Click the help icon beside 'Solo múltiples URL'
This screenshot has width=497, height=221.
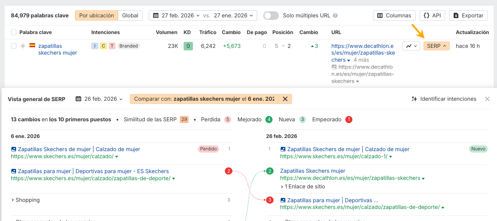[335, 15]
